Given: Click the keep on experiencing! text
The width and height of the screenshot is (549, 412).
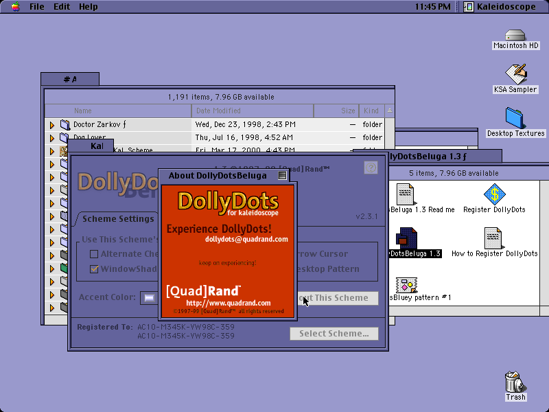Looking at the screenshot, I should [228, 263].
